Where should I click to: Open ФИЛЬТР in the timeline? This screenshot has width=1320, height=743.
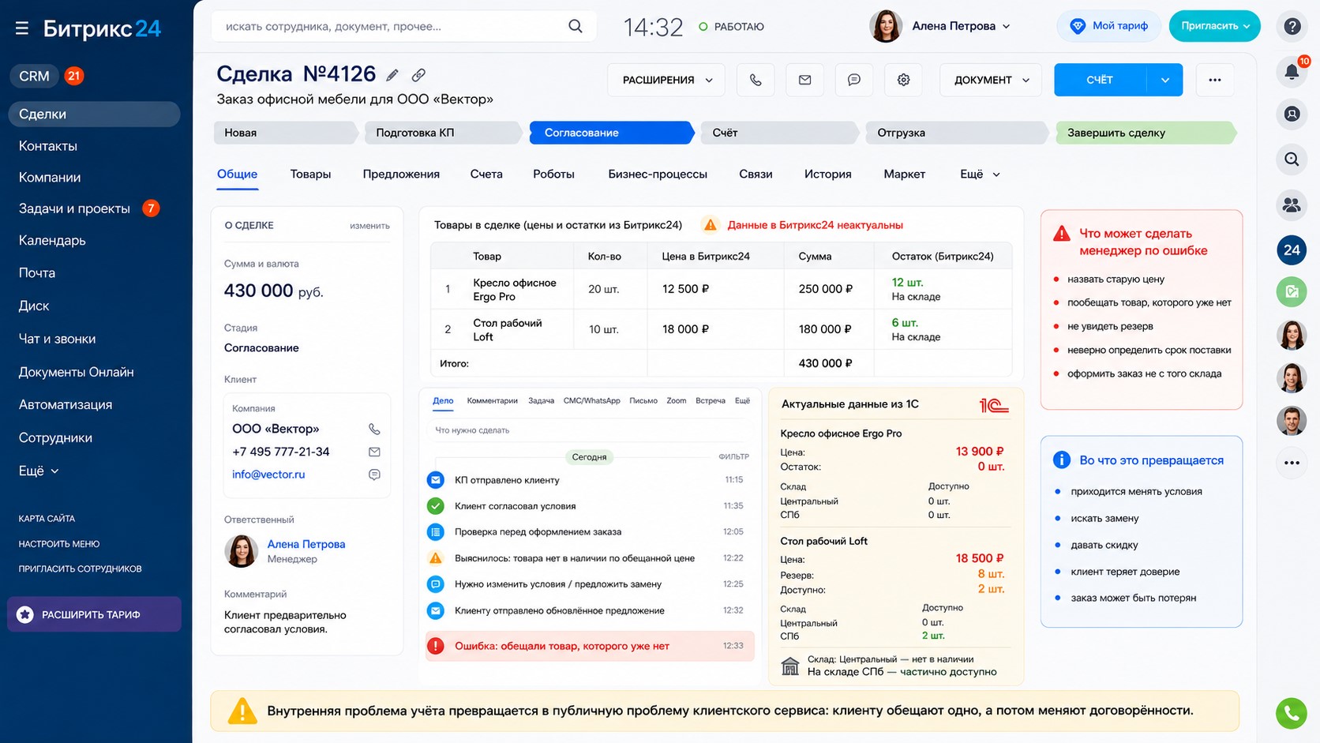point(733,456)
